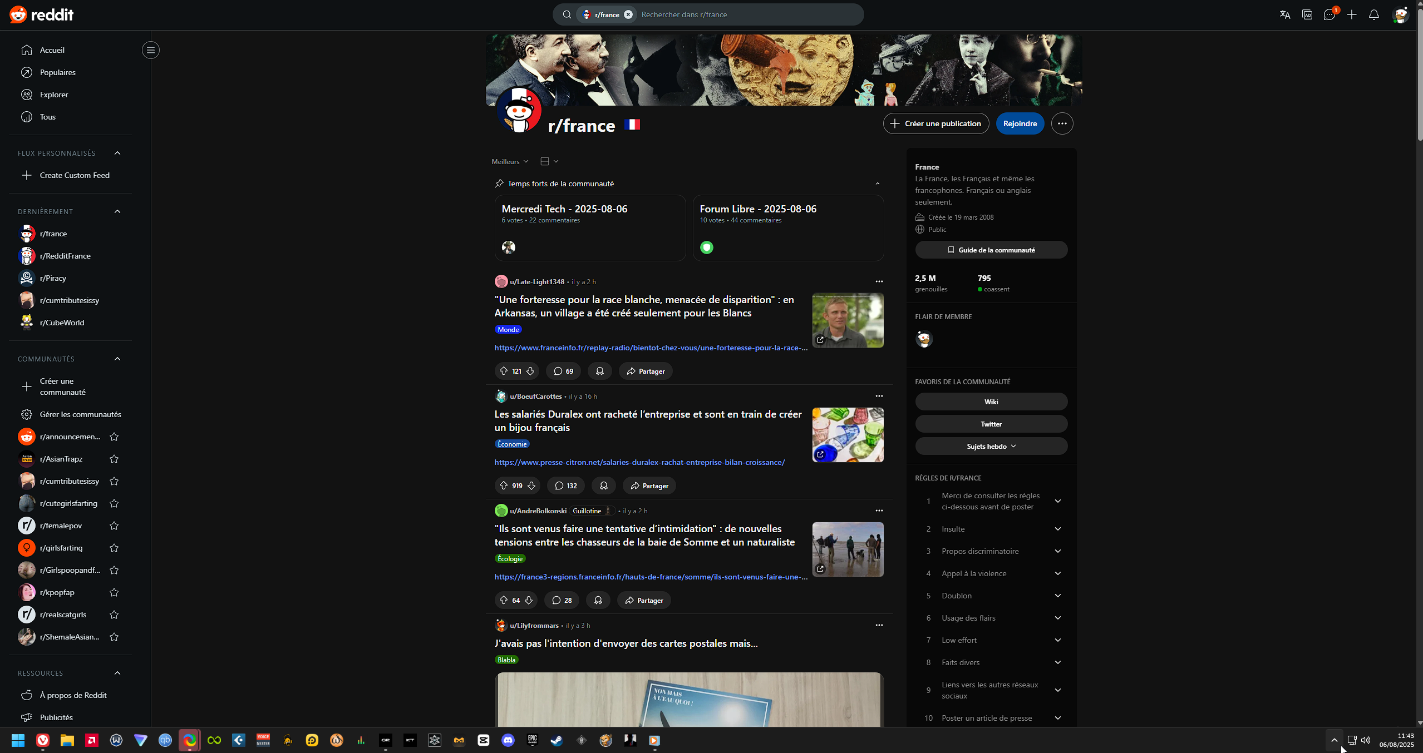1423x753 pixels.
Task: Expand the Insulte rule
Action: pyautogui.click(x=1057, y=529)
